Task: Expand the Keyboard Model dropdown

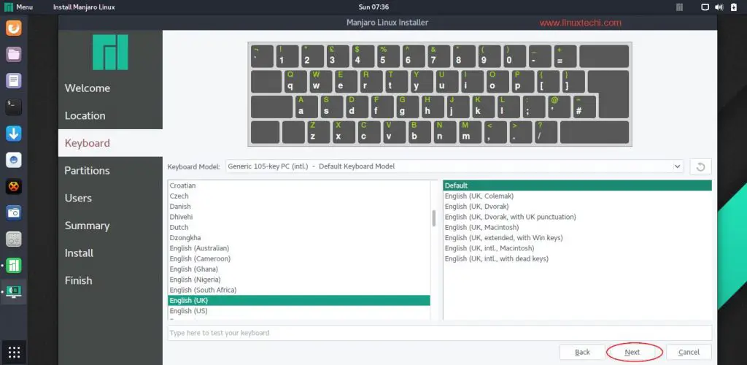Action: click(454, 166)
